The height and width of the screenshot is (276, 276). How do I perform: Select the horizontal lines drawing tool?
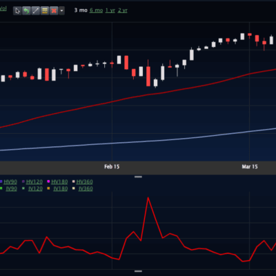45,10
